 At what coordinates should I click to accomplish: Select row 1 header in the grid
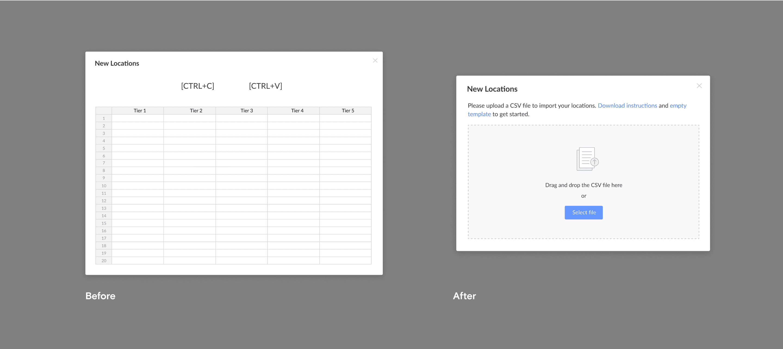104,118
